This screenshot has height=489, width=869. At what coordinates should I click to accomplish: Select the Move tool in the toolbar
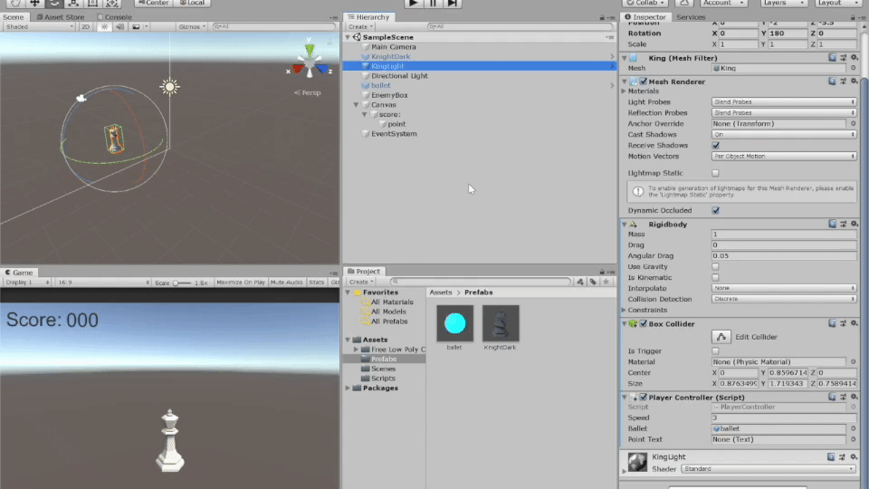(x=35, y=3)
